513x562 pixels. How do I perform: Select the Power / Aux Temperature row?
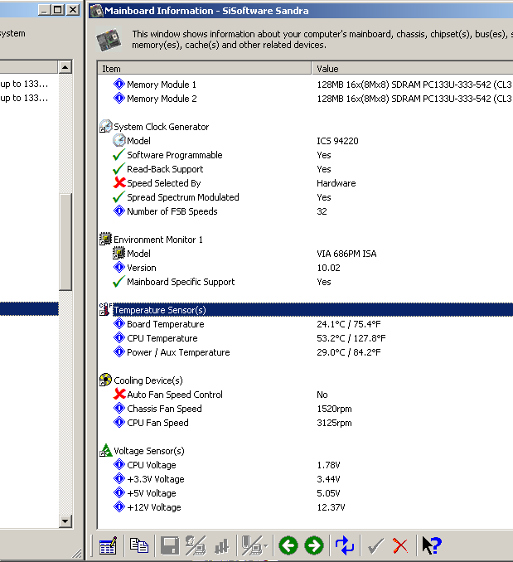pos(305,352)
